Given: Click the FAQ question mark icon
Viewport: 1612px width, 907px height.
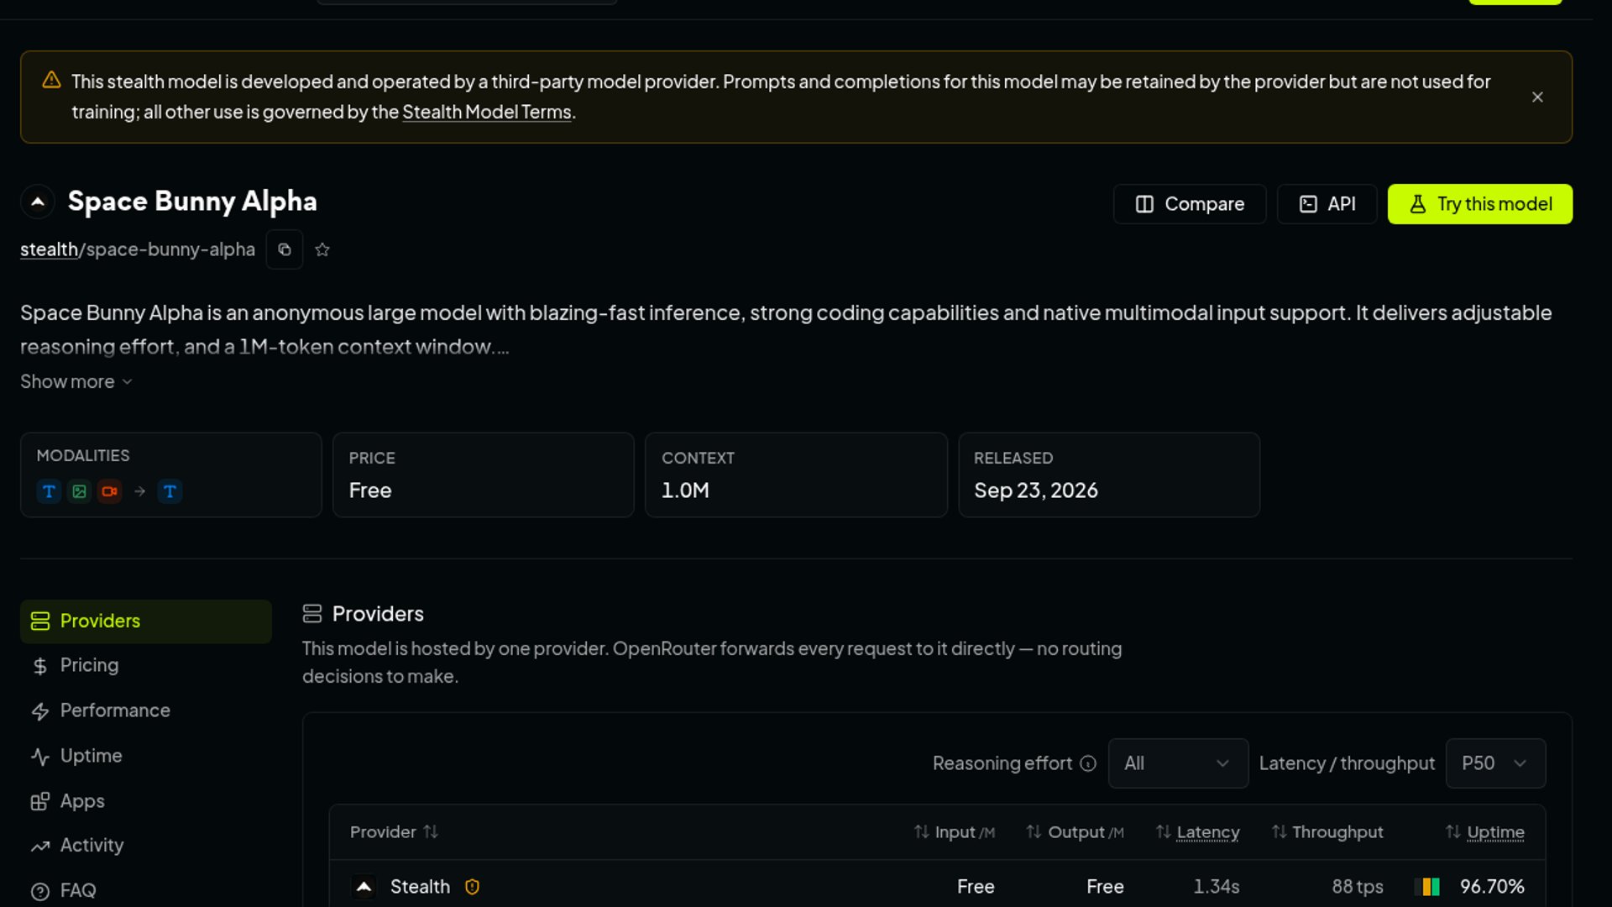Looking at the screenshot, I should click(x=39, y=891).
